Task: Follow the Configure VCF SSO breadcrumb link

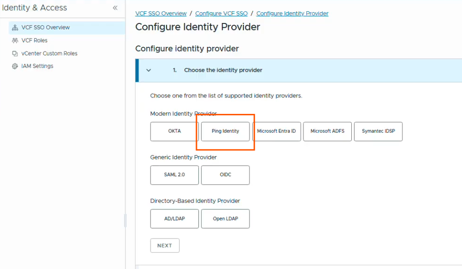Action: 221,14
